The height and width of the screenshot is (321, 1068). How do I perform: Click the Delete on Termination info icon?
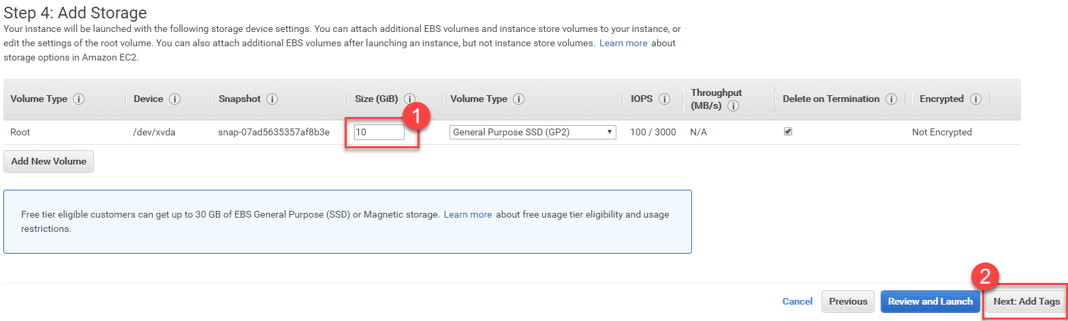click(891, 99)
